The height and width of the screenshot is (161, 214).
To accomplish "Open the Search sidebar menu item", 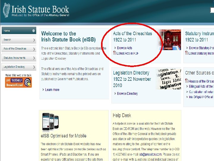I will pyautogui.click(x=19, y=40).
